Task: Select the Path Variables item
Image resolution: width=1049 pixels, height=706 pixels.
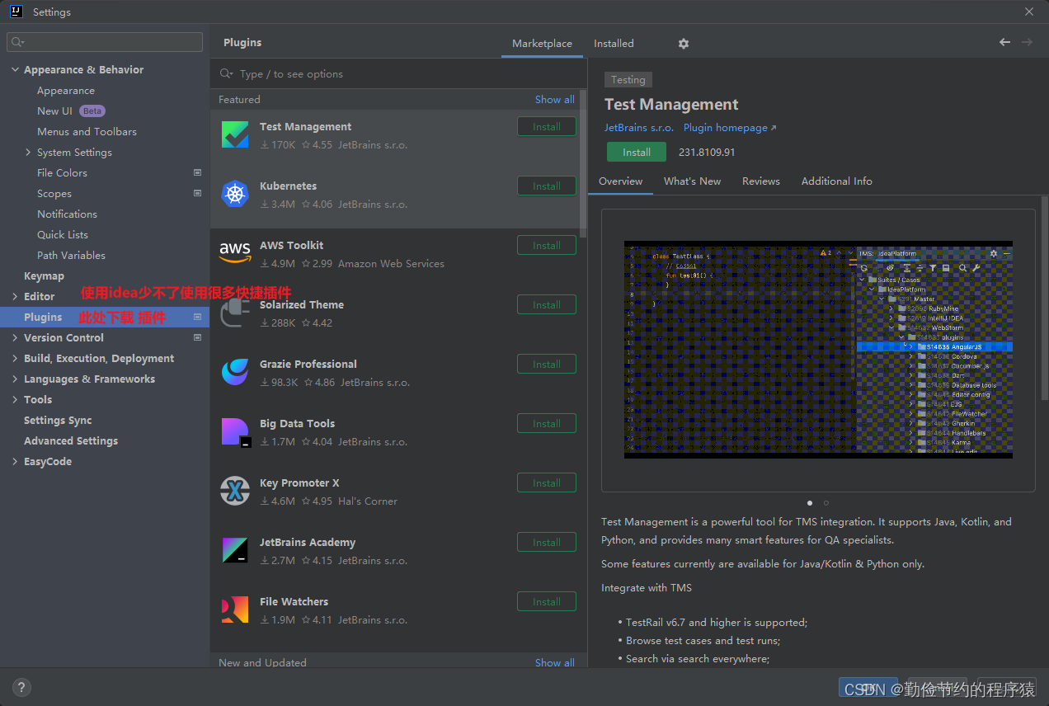Action: pos(71,256)
